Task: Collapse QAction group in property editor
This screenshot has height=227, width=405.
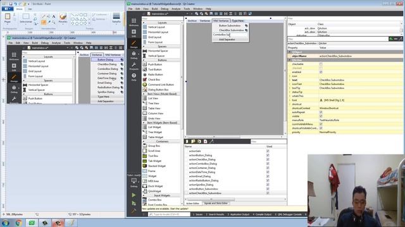Action: point(290,60)
